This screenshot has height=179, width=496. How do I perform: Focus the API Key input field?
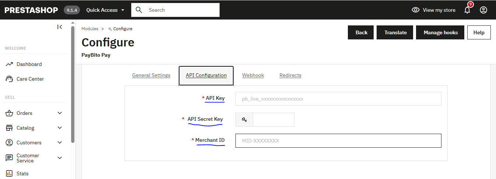pos(338,99)
